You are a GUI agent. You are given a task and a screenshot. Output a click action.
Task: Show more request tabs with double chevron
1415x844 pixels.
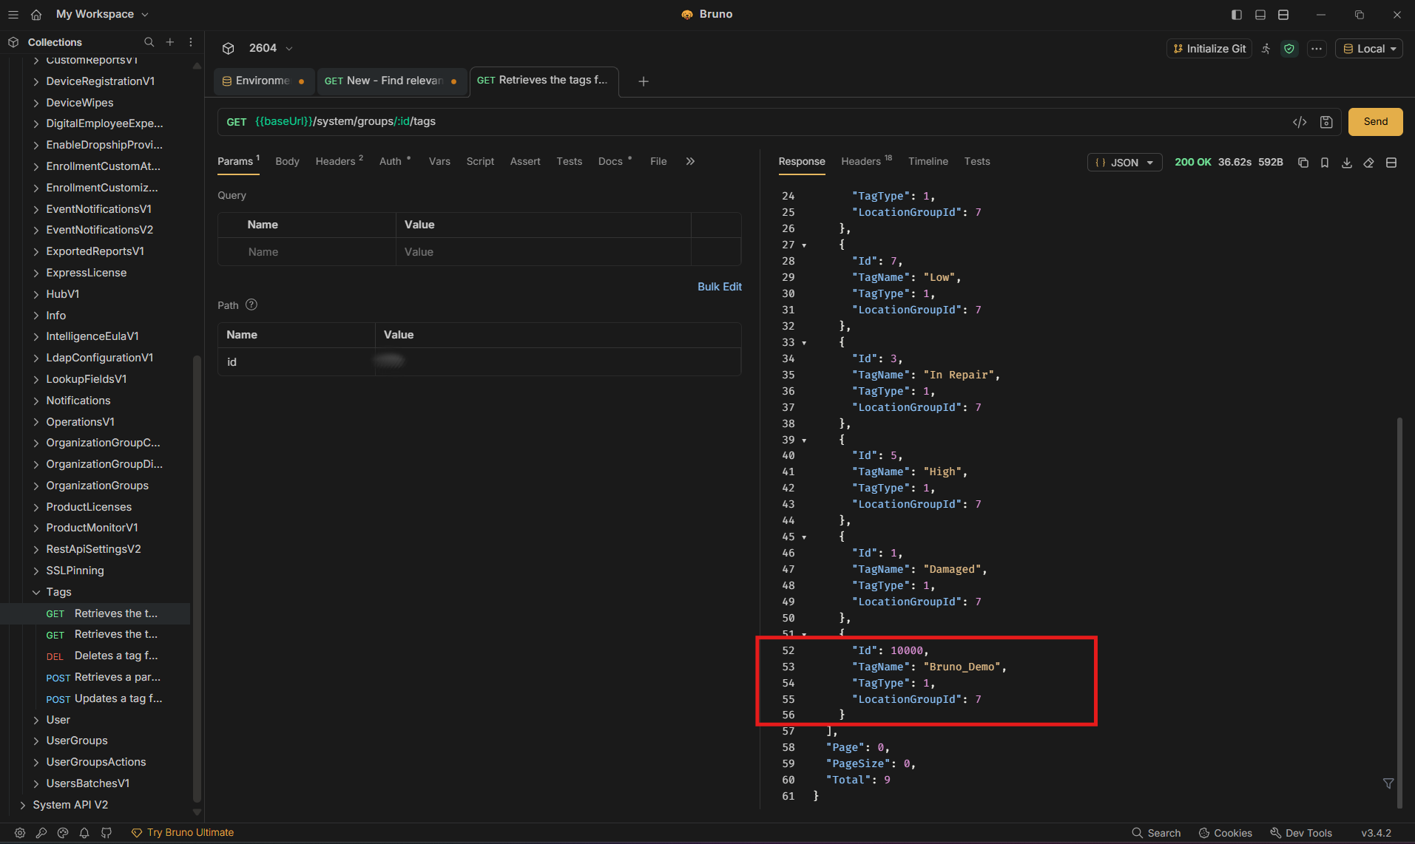(690, 161)
